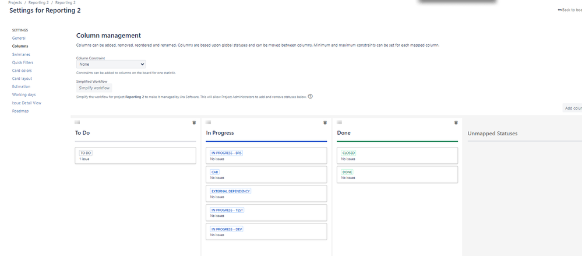Select the DONE status card
Viewport: 582px width, 256px height.
[397, 174]
